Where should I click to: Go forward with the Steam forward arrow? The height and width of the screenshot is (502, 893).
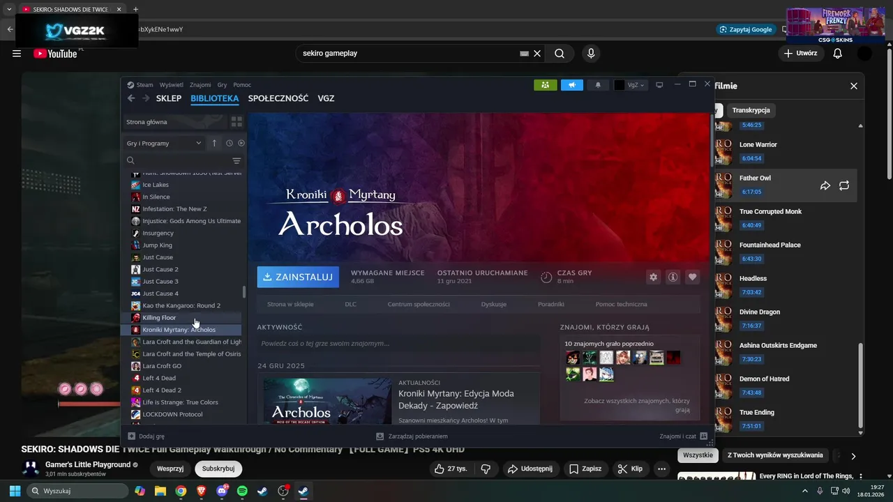coord(146,98)
